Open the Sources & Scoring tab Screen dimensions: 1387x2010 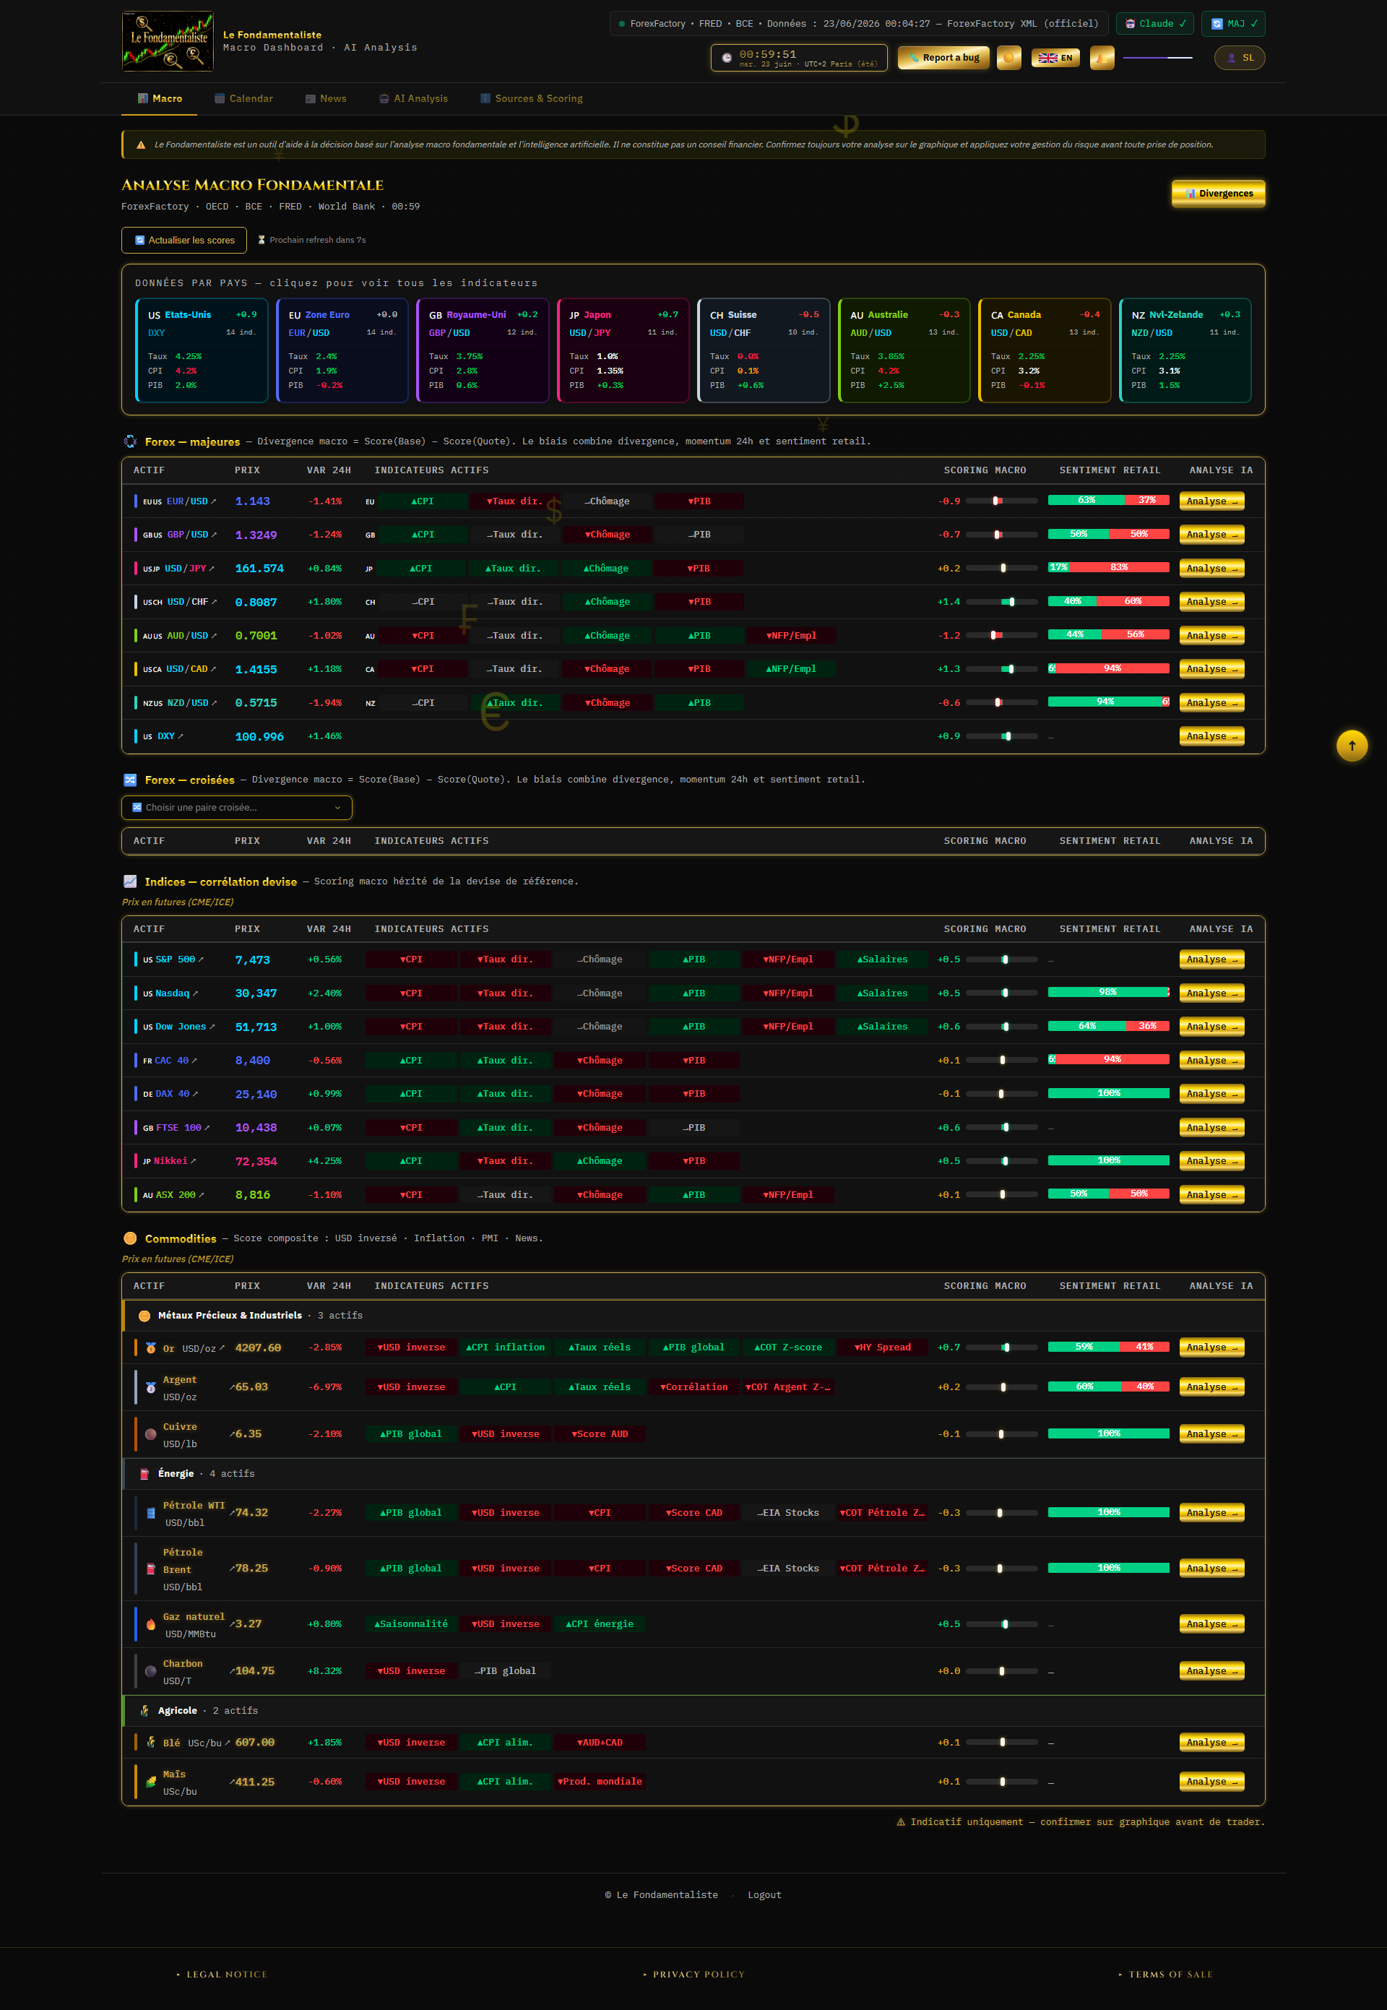click(x=531, y=98)
